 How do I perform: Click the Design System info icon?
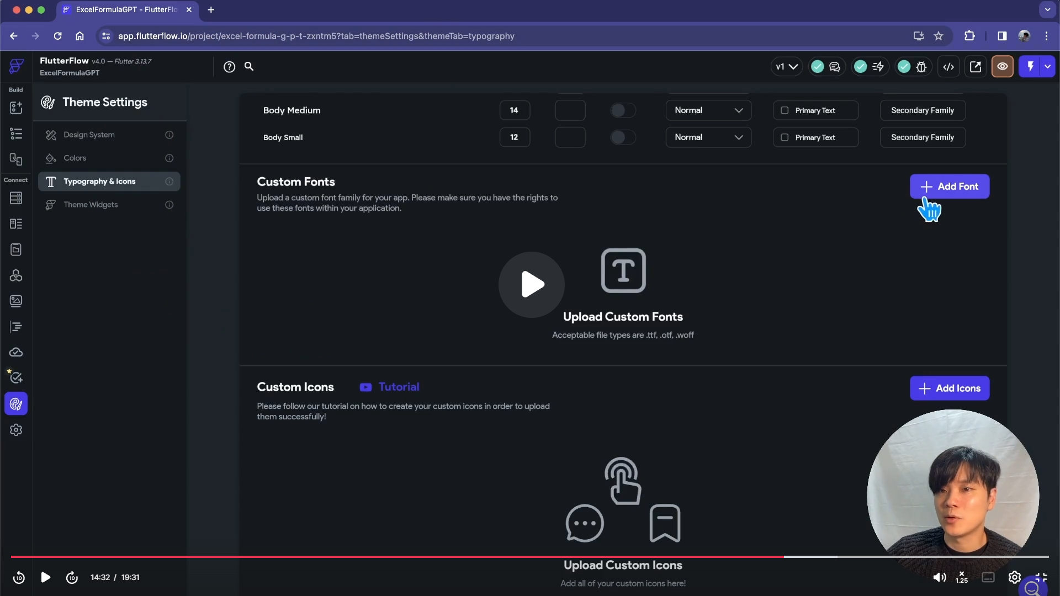tap(169, 135)
